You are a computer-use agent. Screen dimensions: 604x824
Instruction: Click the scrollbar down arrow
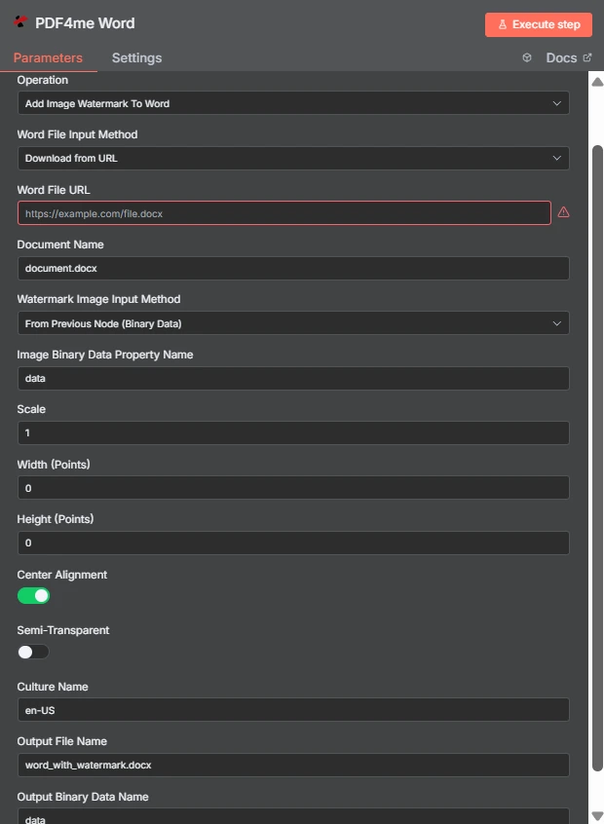(597, 815)
